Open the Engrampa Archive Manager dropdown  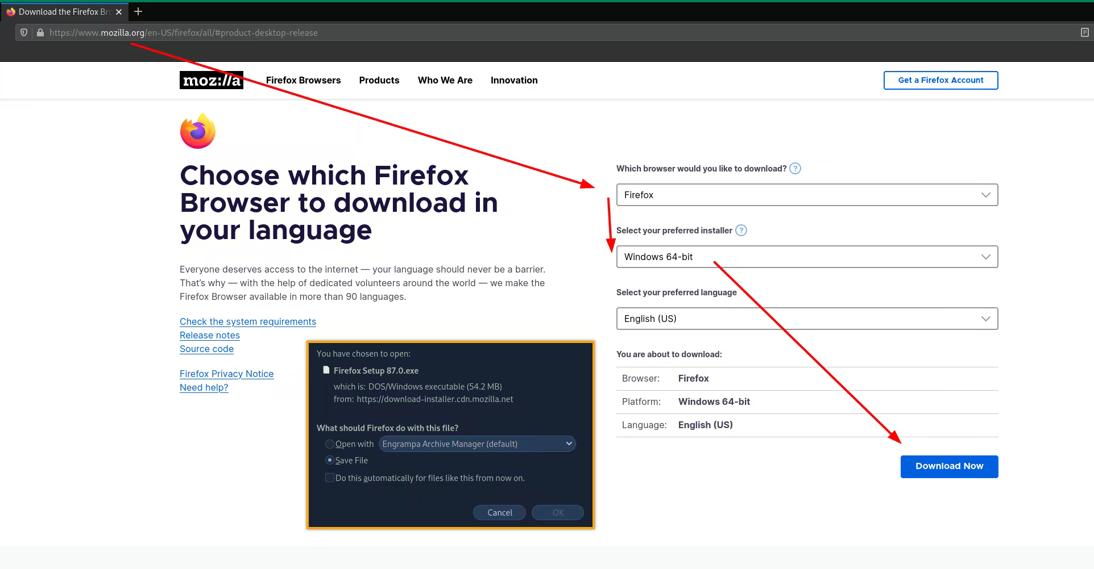(x=477, y=444)
